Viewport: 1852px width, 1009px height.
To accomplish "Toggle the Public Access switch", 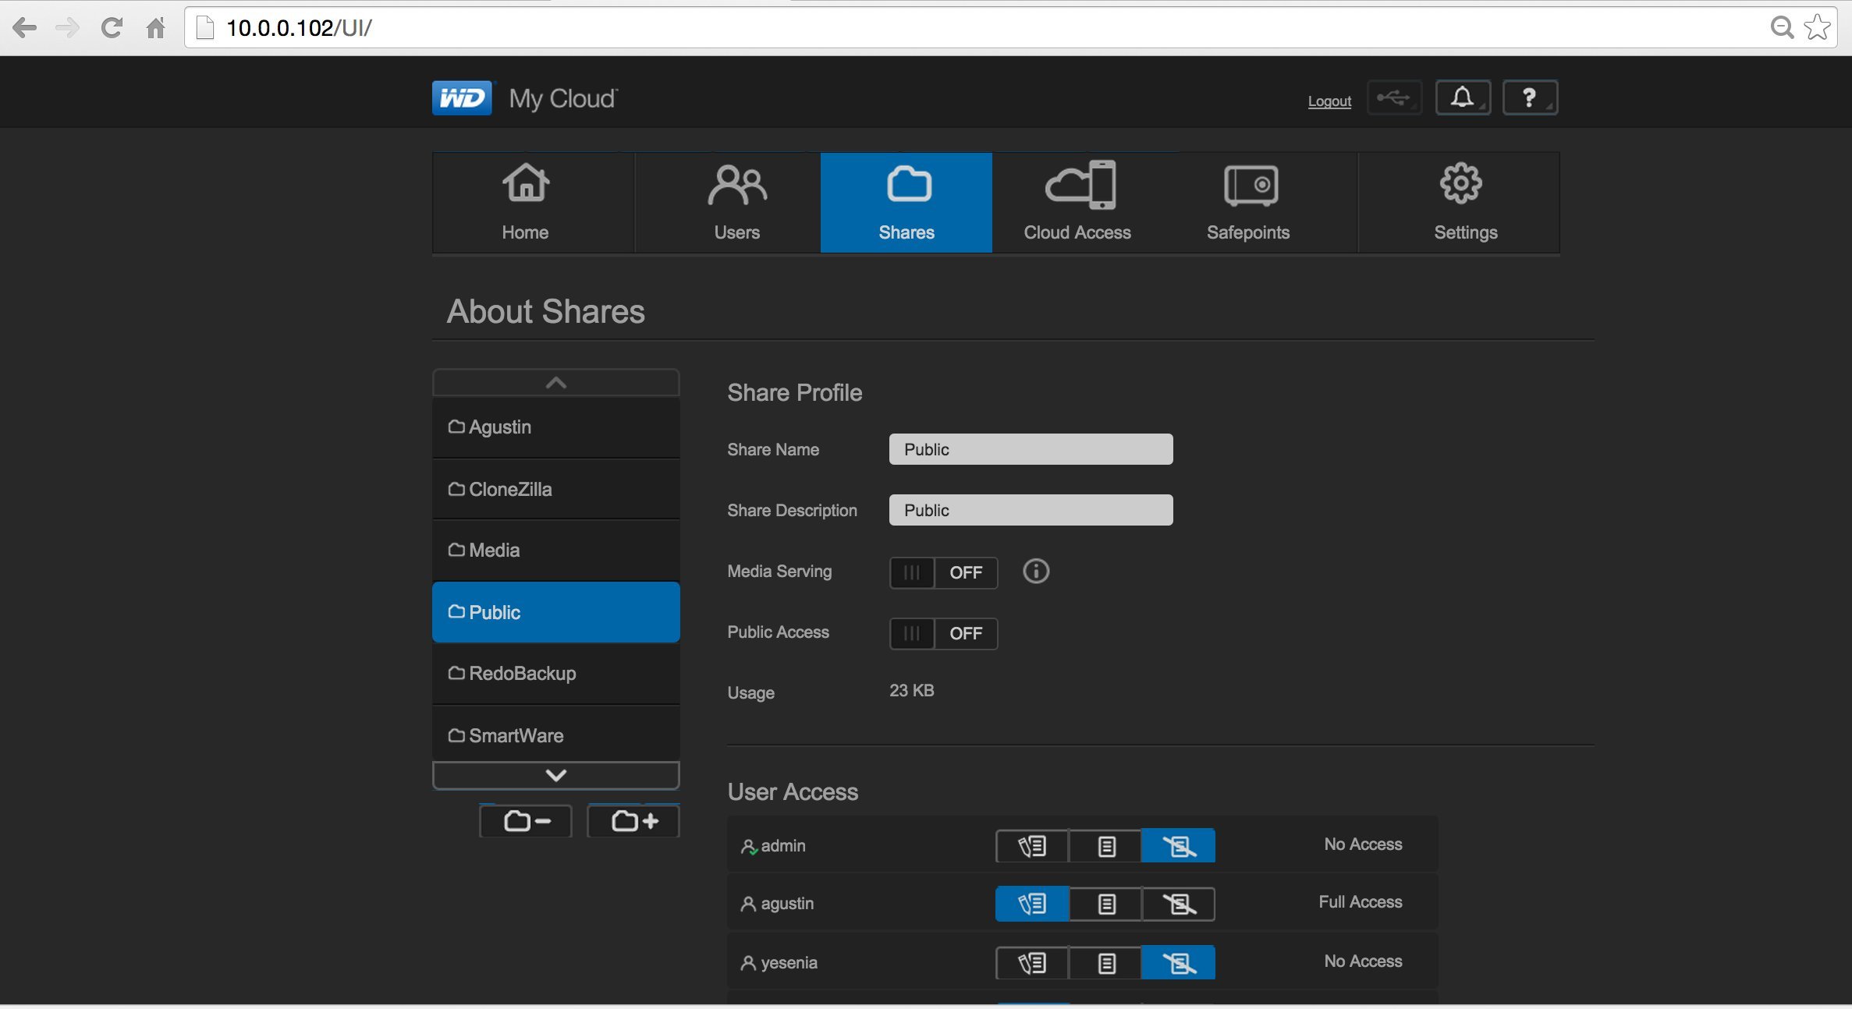I will click(x=943, y=634).
